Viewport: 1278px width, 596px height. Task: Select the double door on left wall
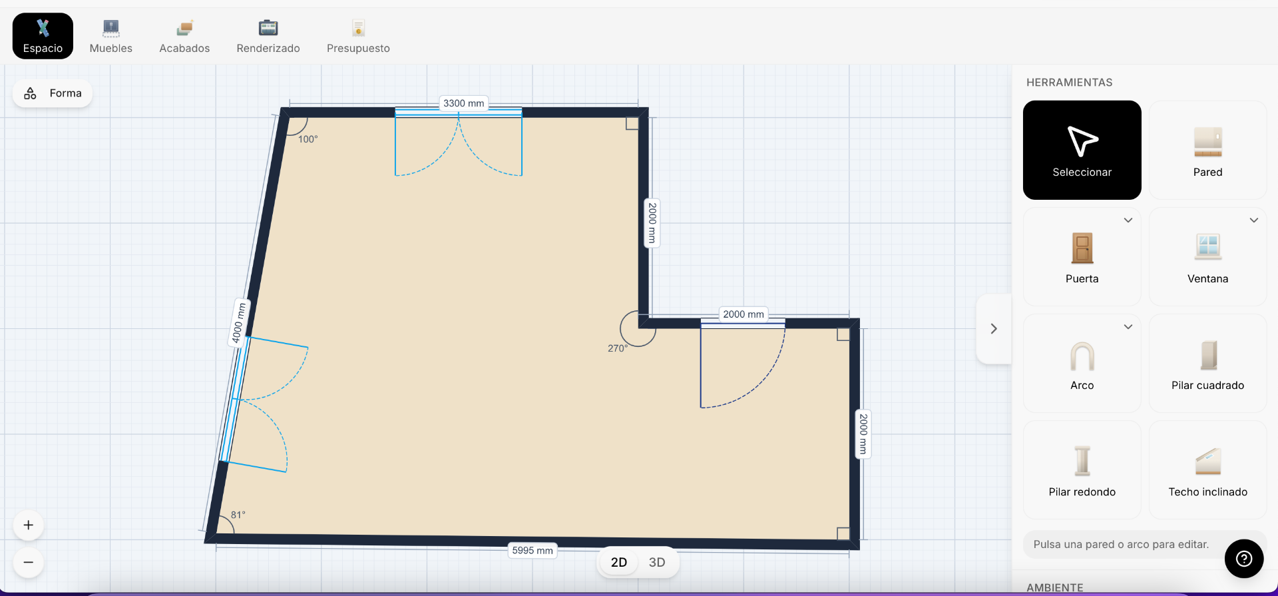pyautogui.click(x=263, y=404)
